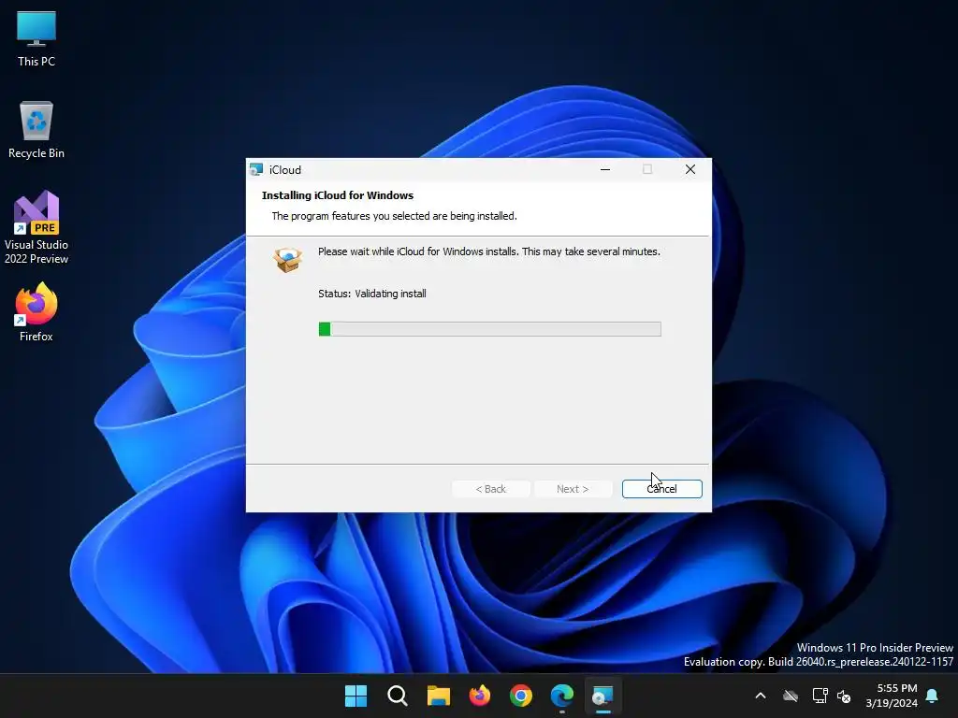The width and height of the screenshot is (958, 718).
Task: Open network status tray icon
Action: pos(820,696)
